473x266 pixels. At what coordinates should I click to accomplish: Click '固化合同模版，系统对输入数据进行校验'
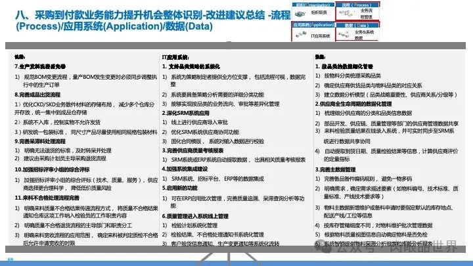tap(217, 141)
